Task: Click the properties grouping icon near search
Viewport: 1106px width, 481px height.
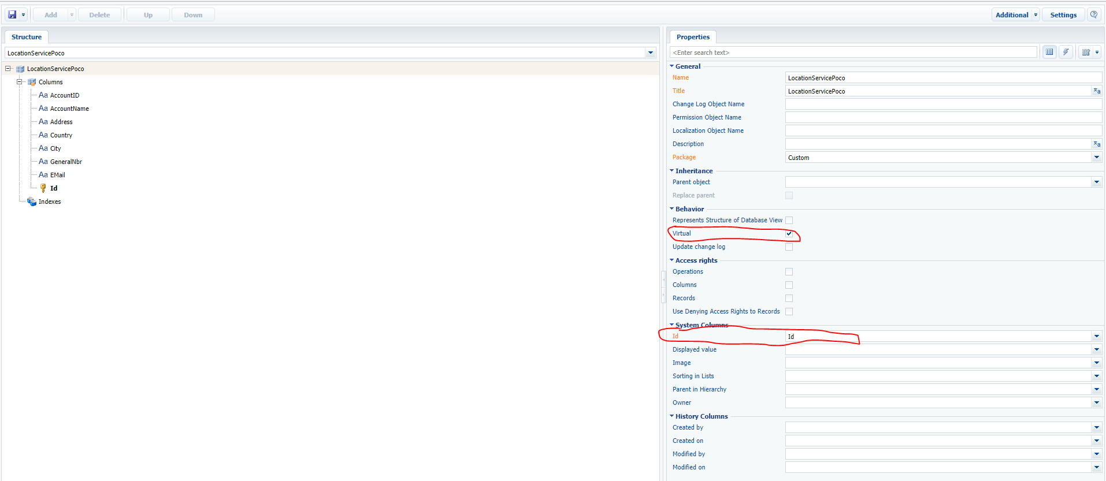Action: 1086,53
